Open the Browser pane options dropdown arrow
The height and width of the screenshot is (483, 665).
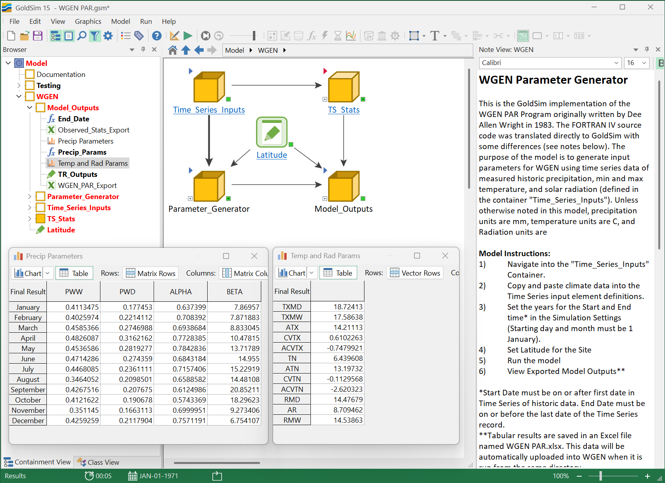[132, 50]
